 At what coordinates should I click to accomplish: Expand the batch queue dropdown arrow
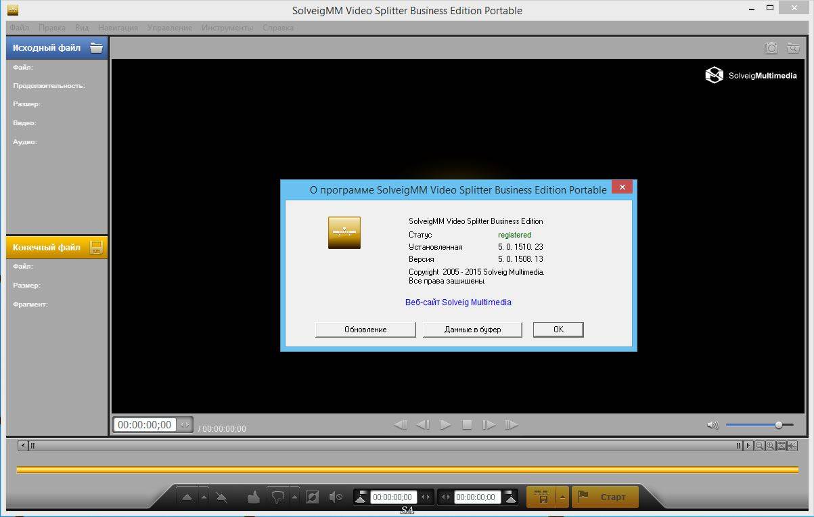coord(562,497)
